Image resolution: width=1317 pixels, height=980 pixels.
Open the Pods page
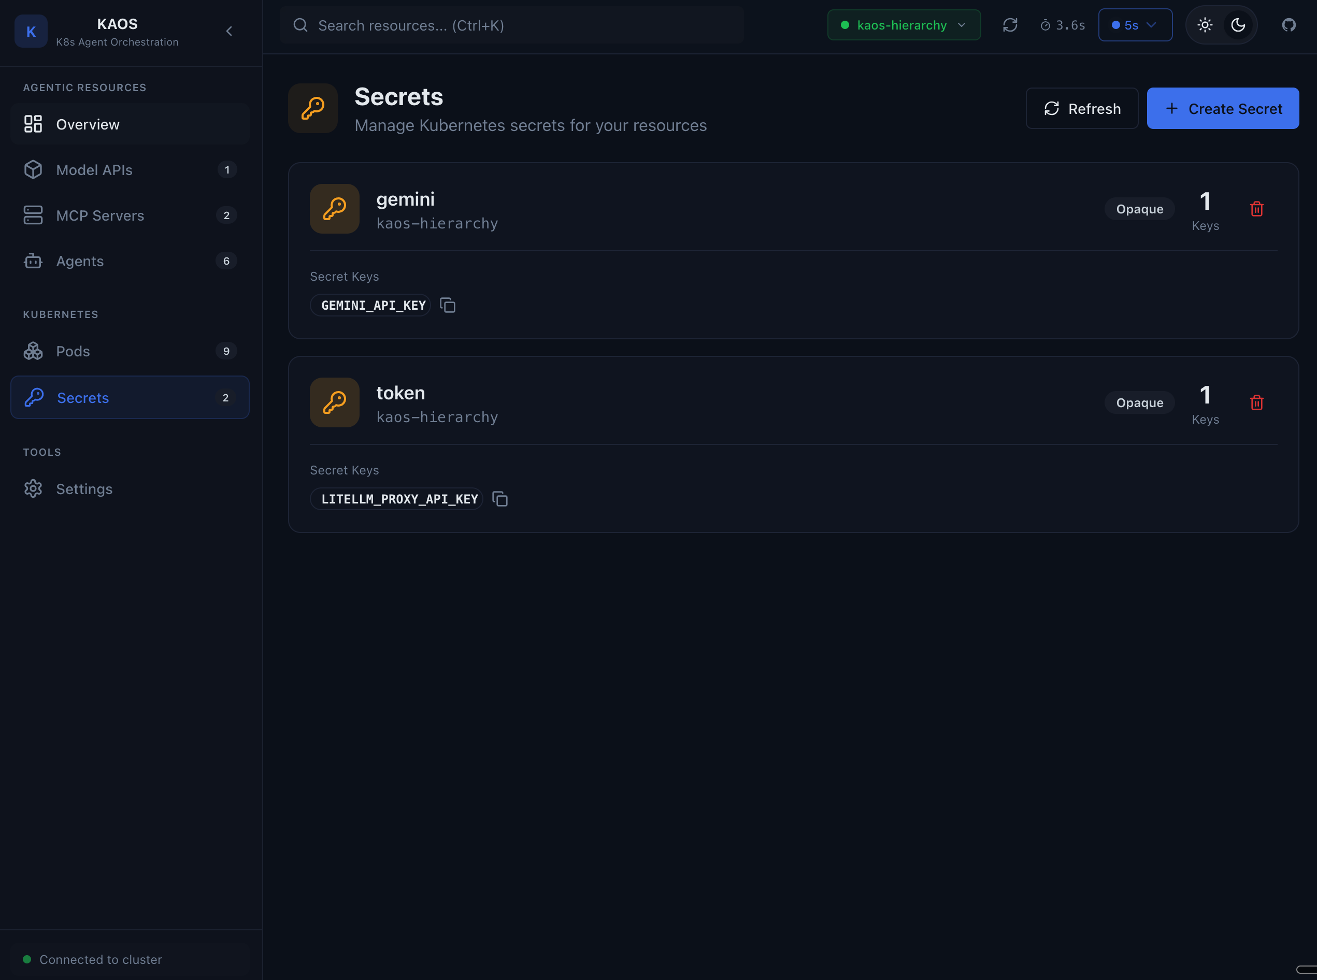click(x=73, y=352)
